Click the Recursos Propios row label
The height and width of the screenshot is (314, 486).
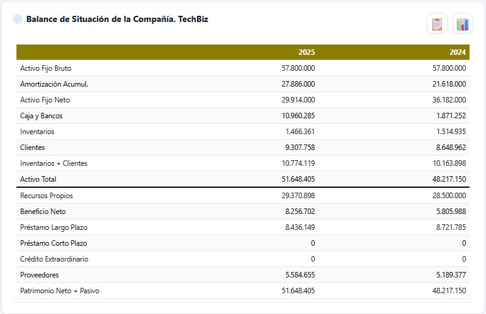pyautogui.click(x=46, y=196)
